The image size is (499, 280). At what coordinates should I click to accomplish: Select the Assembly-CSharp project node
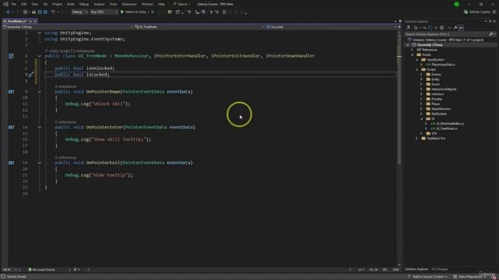(430, 45)
